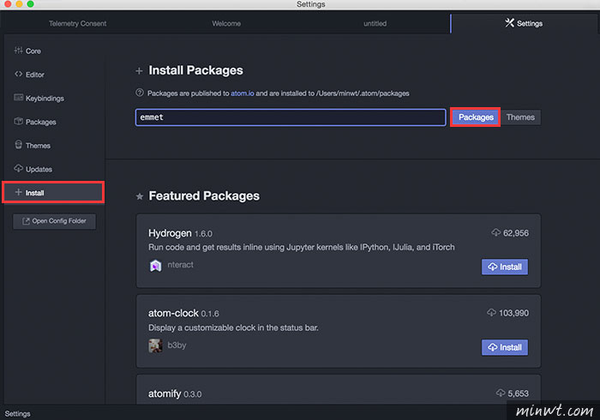600x420 pixels.
Task: Click the Hydrogen download count cloud icon
Action: [496, 232]
